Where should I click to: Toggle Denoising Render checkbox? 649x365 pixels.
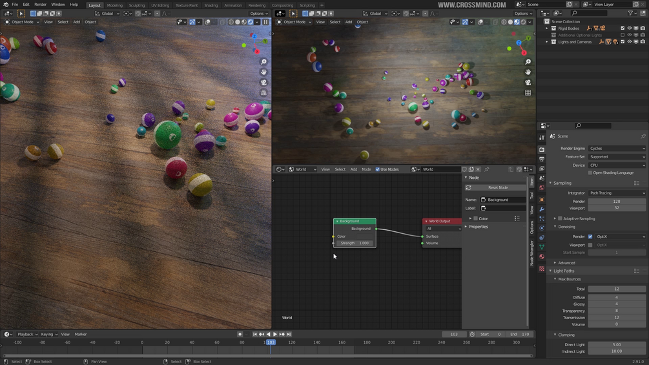[590, 236]
